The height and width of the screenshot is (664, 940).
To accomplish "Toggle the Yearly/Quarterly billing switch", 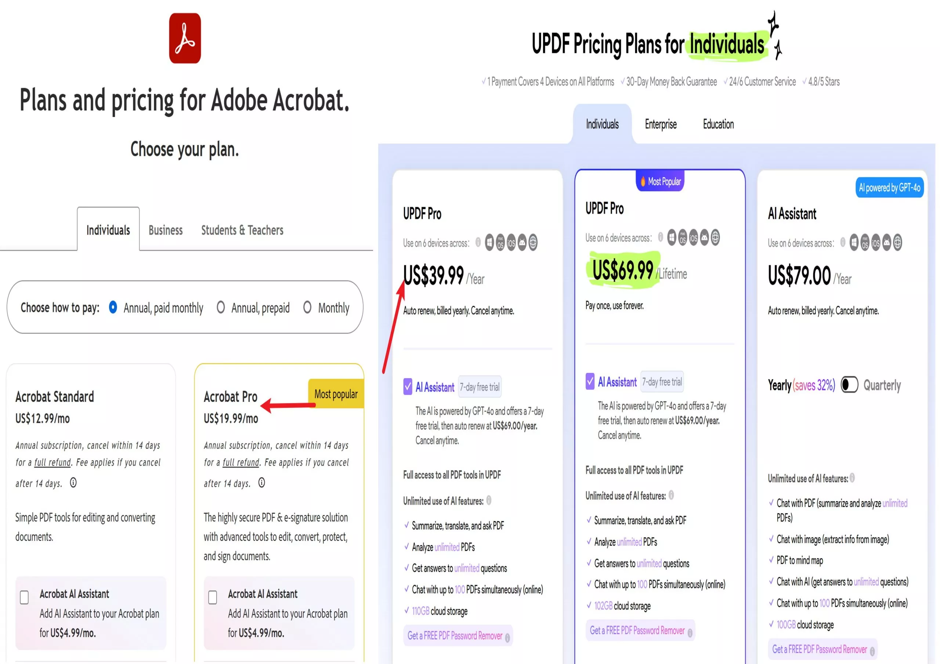I will coord(849,385).
